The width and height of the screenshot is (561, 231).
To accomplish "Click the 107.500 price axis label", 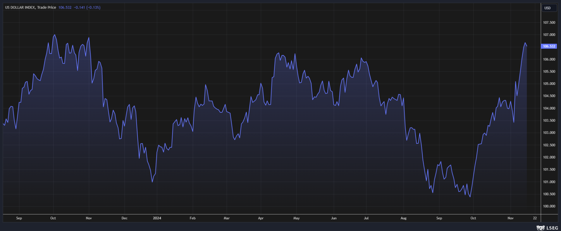I will tap(549, 23).
